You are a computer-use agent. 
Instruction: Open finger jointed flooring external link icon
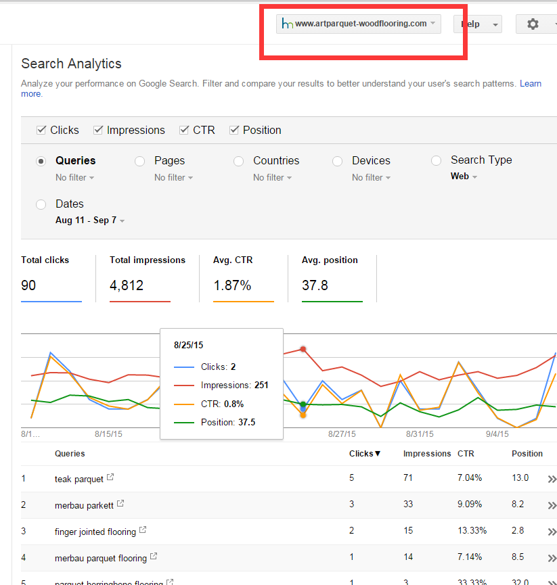[x=143, y=530]
